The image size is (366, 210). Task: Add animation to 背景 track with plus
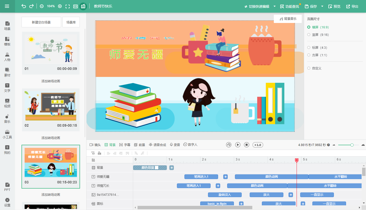(x=171, y=168)
